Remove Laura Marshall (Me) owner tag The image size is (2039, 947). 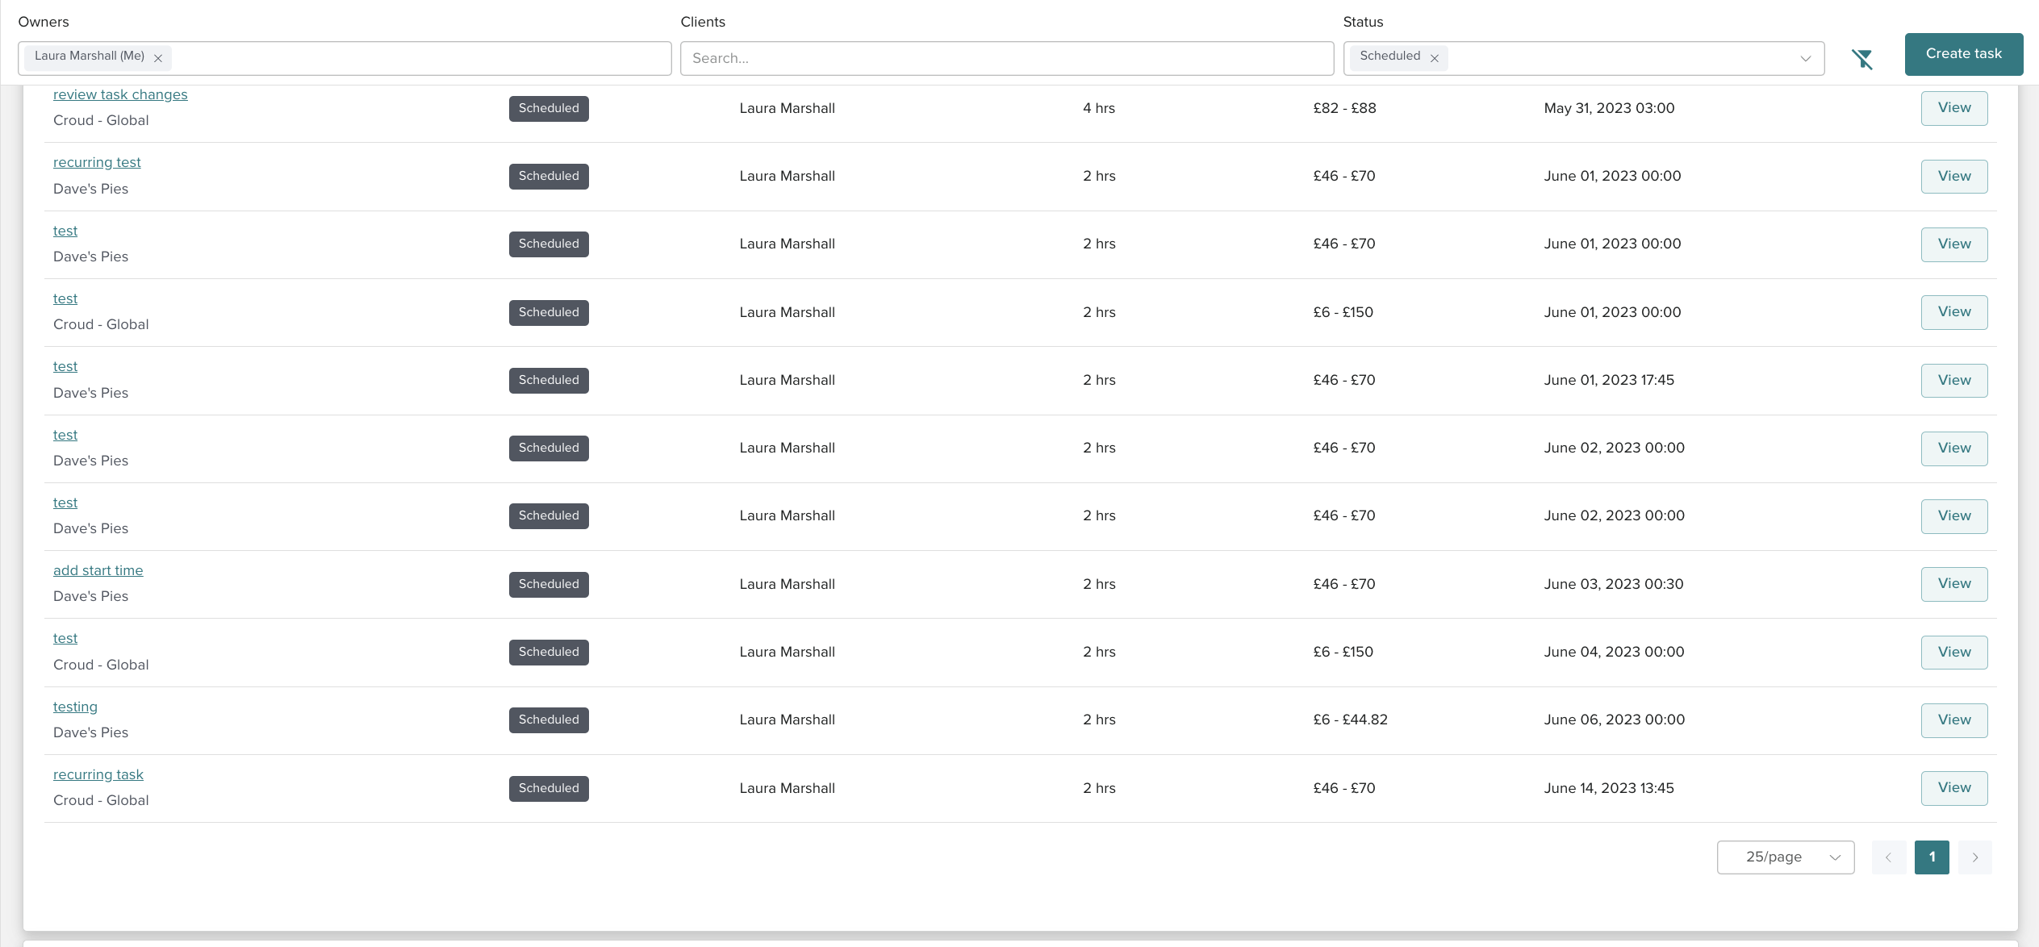tap(158, 58)
